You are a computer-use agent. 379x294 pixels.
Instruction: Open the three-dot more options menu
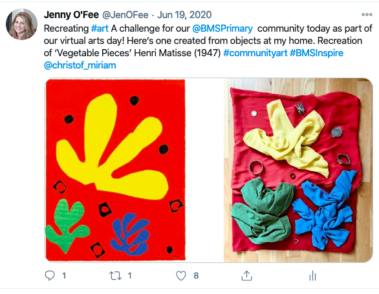367,14
